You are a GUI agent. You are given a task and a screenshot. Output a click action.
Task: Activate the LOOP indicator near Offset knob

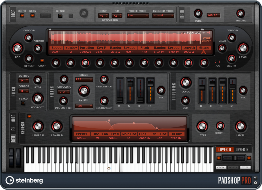tap(42, 61)
